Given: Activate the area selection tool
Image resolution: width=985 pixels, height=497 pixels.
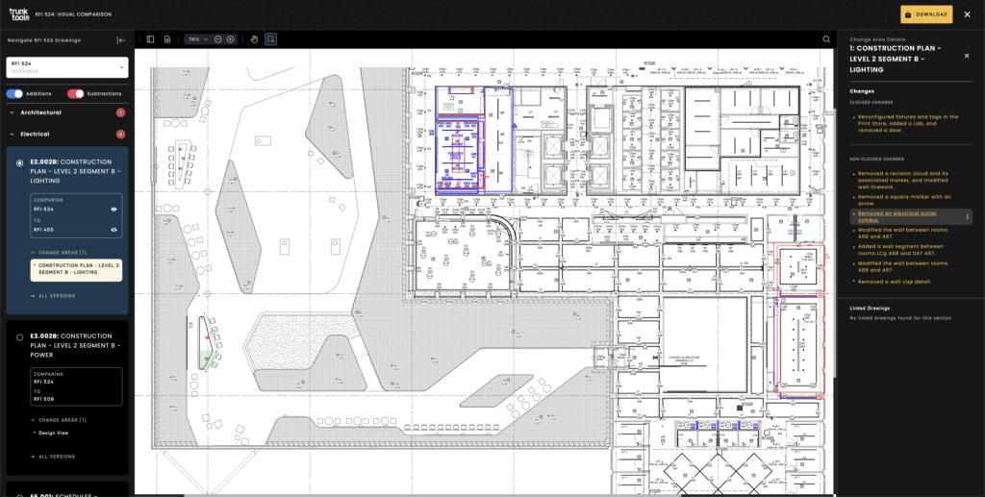Looking at the screenshot, I should (x=271, y=39).
